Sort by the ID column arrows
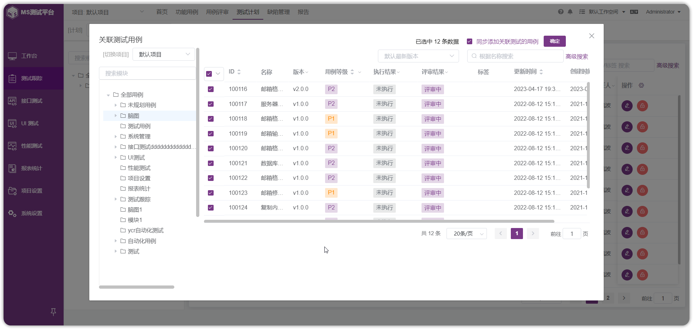Image resolution: width=693 pixels, height=329 pixels. (x=239, y=72)
